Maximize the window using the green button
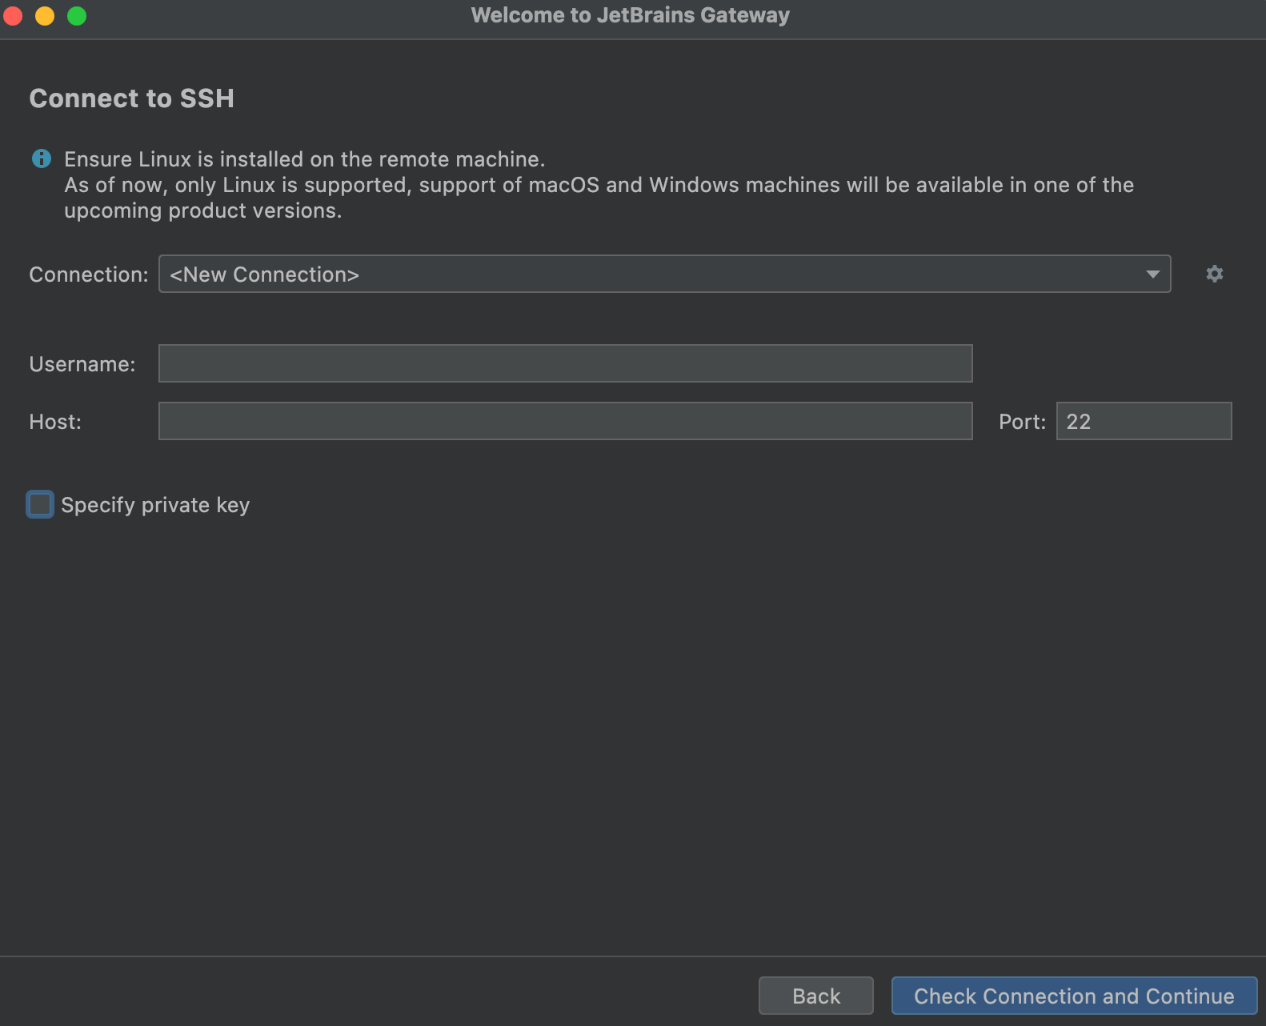This screenshot has width=1266, height=1026. [77, 15]
